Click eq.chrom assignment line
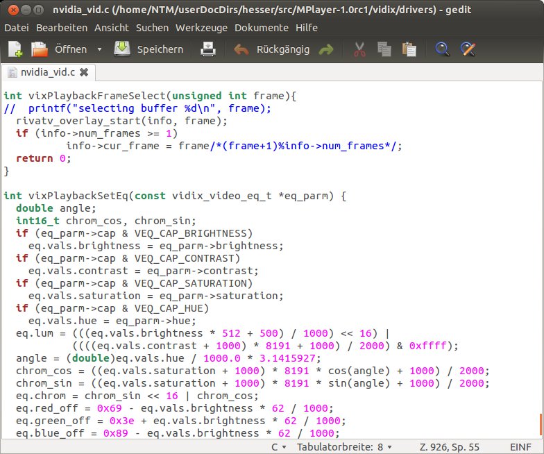The image size is (544, 454). tap(137, 396)
